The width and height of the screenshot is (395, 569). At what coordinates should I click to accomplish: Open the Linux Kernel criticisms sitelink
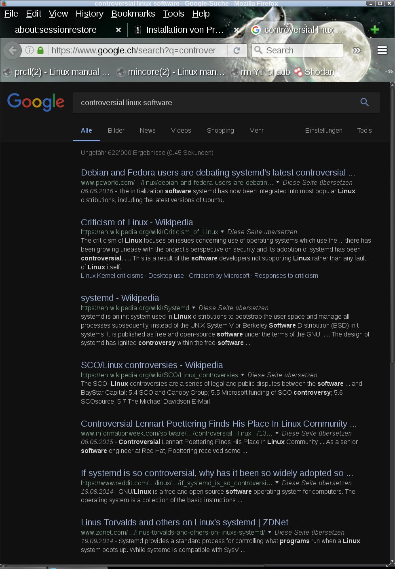click(x=112, y=275)
